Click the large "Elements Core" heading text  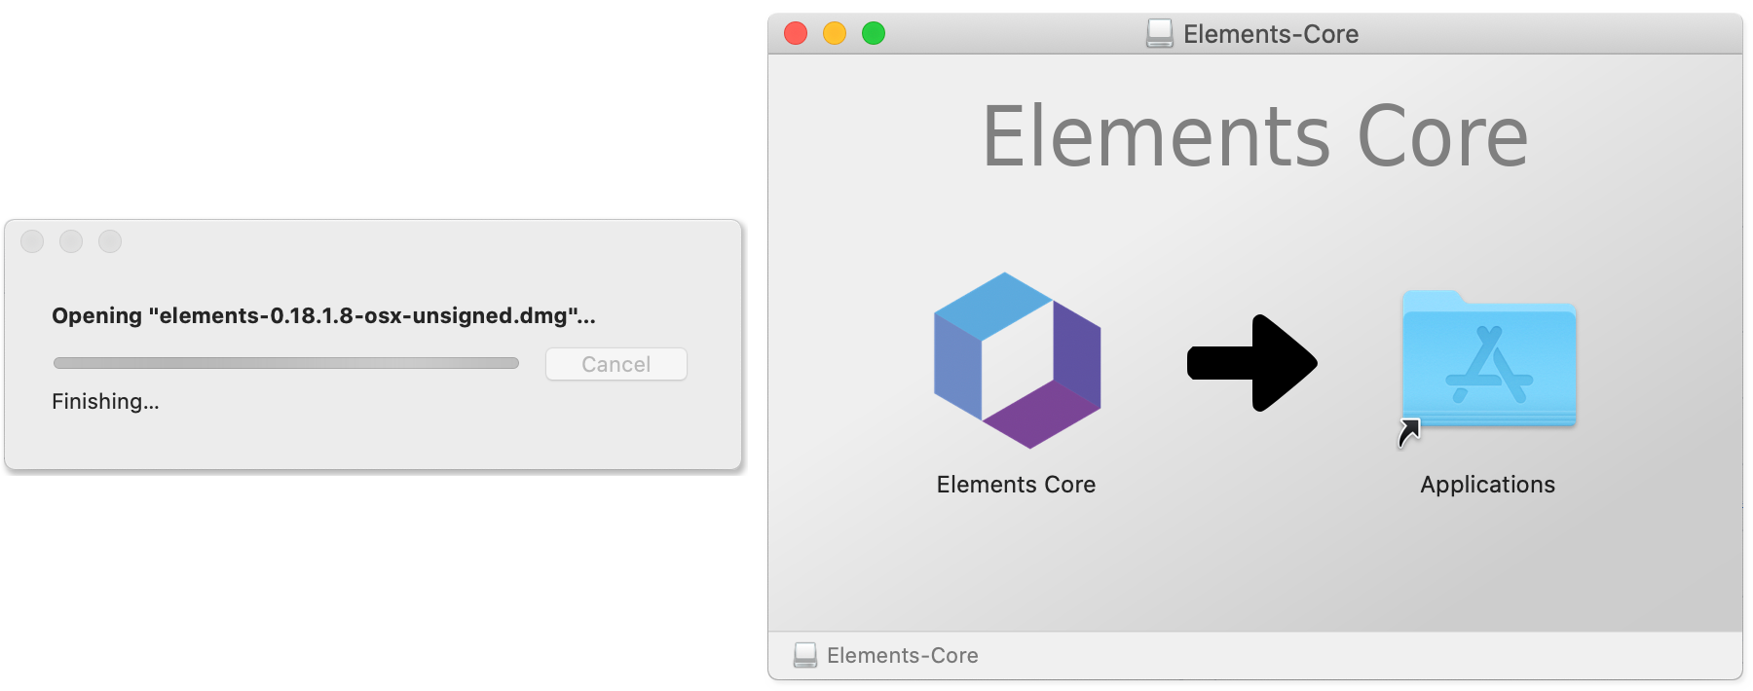1254,137
